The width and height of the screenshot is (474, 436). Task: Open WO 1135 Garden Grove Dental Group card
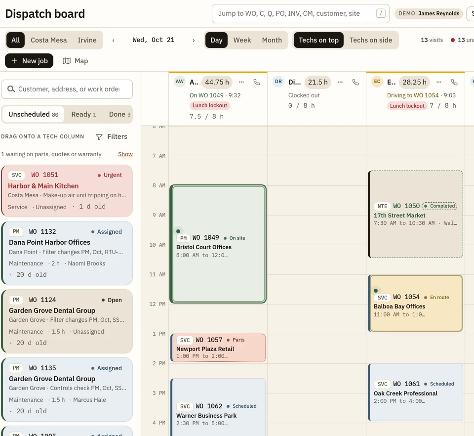pyautogui.click(x=67, y=390)
